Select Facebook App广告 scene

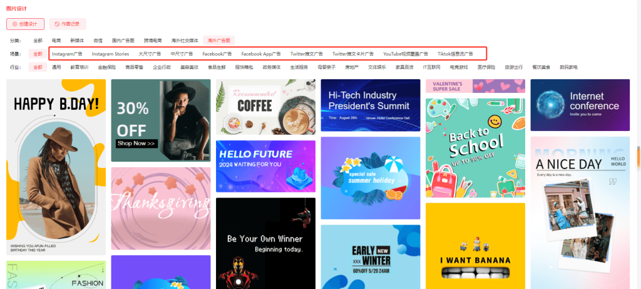261,54
